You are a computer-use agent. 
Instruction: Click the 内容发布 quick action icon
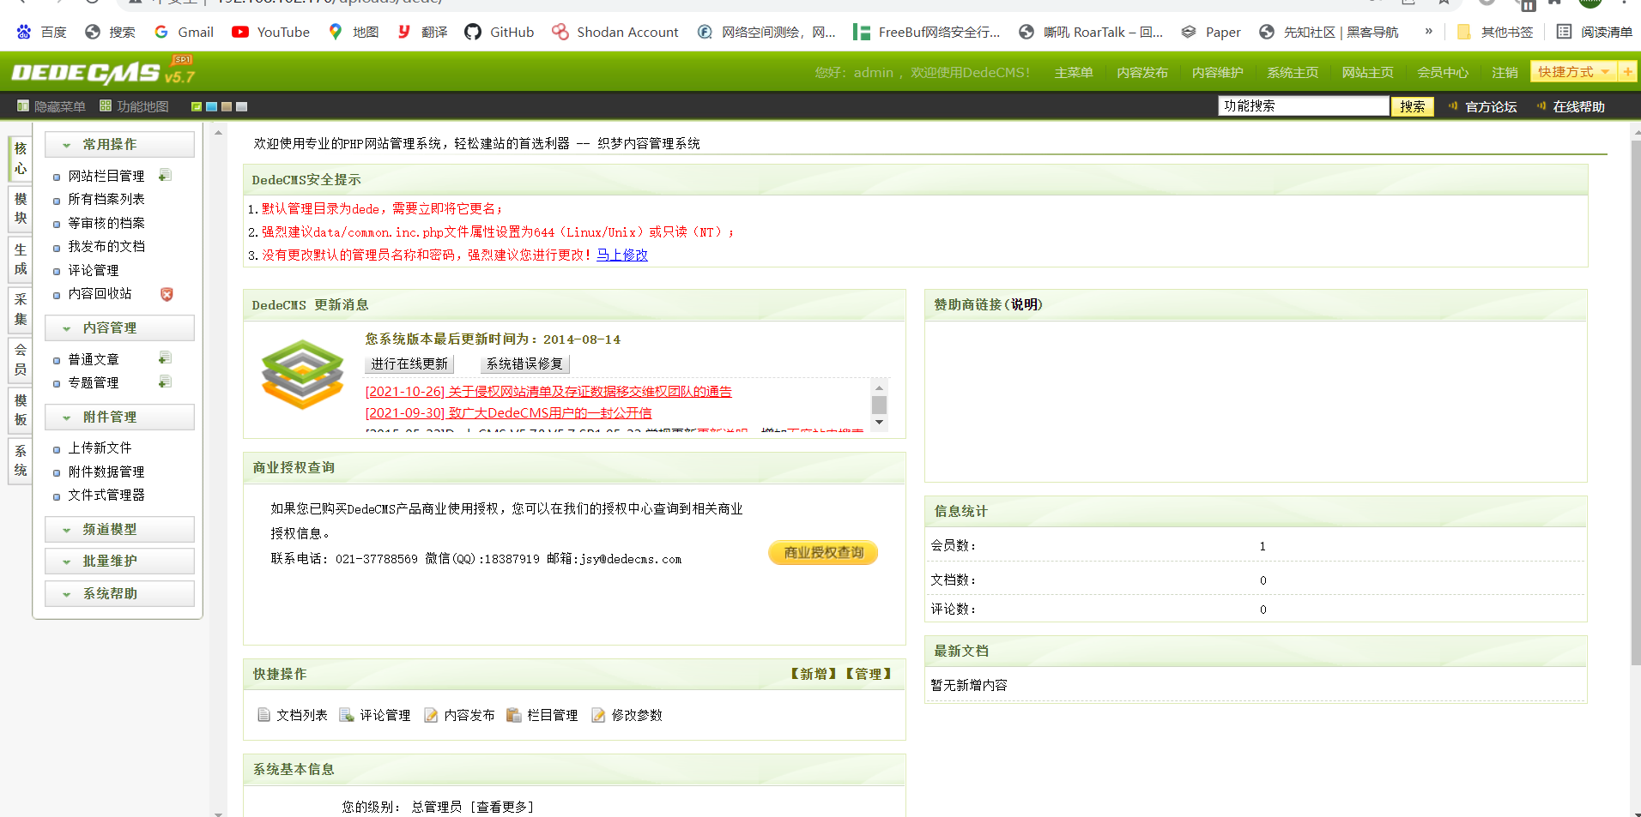(x=431, y=715)
